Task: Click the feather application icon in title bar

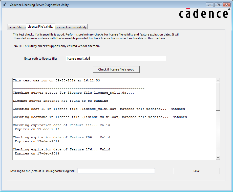Action: pos(5,5)
